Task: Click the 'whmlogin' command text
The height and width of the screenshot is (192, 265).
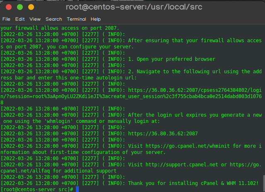Action: pos(58,121)
